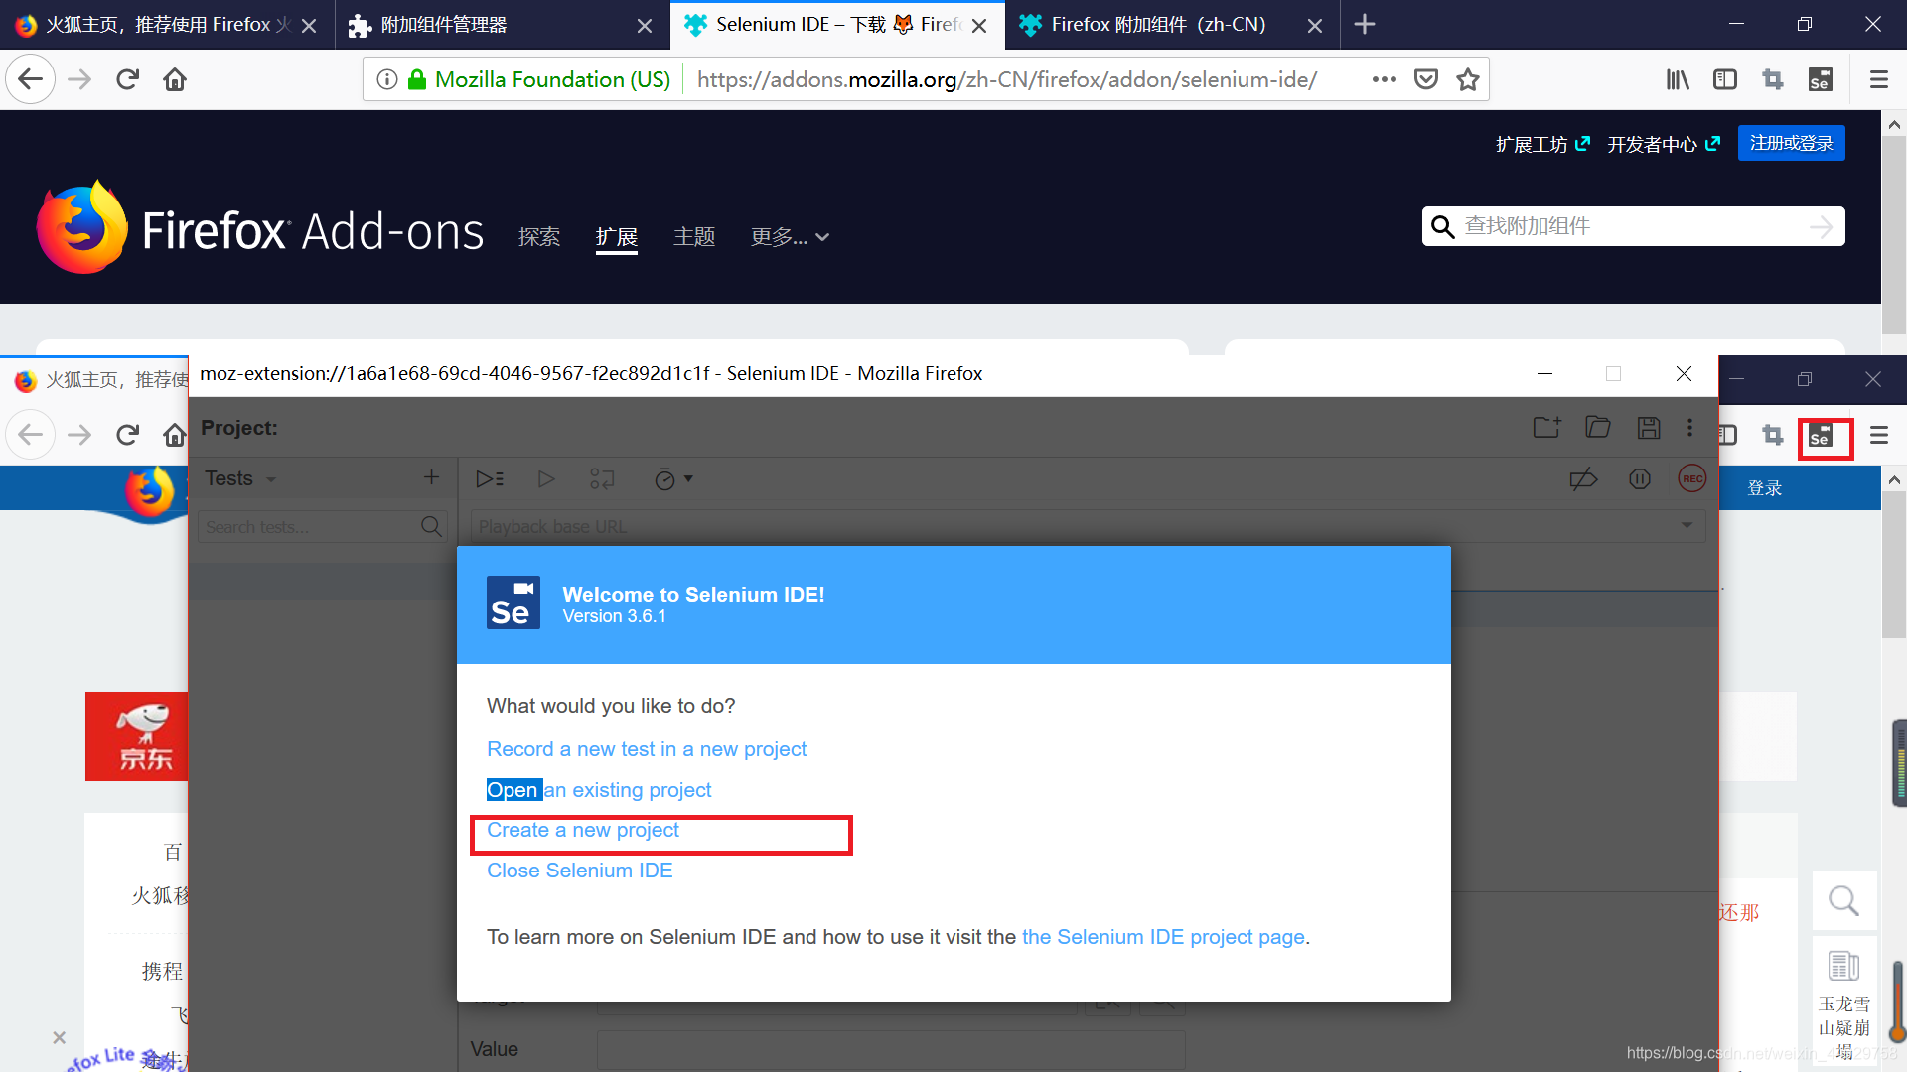Show site information icon in address bar
This screenshot has width=1907, height=1072.
coord(387,79)
